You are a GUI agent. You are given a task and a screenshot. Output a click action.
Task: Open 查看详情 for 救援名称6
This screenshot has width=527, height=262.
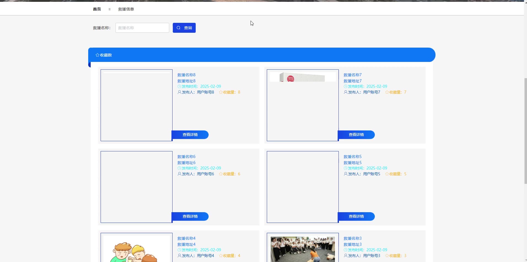click(x=190, y=216)
